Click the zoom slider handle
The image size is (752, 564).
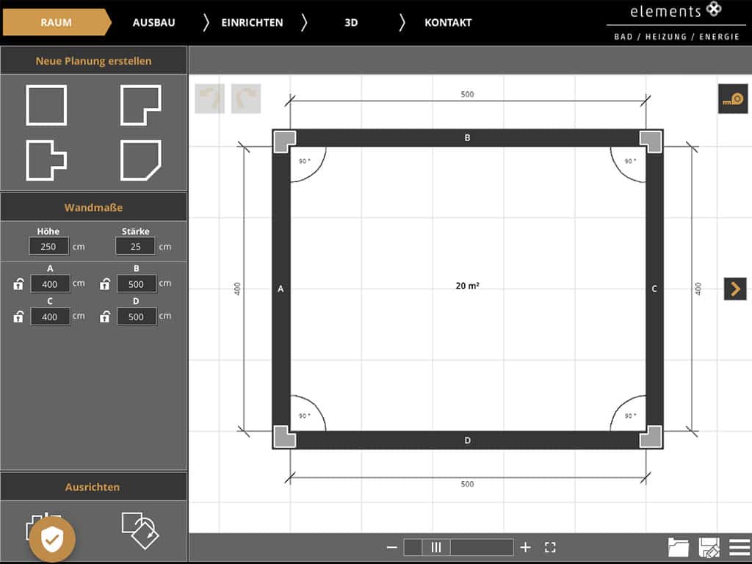click(x=435, y=547)
